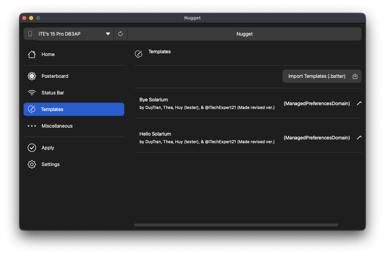Click the Status Bar wifi icon
This screenshot has width=385, height=256.
pyautogui.click(x=32, y=93)
